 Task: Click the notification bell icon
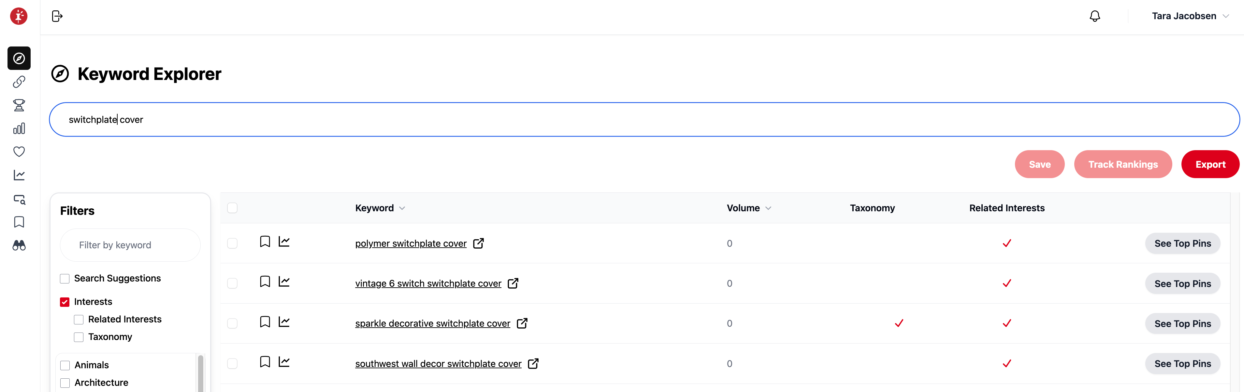1094,16
